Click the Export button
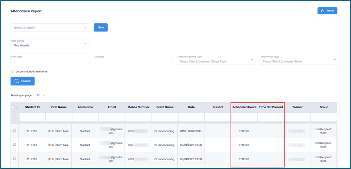This screenshot has width=351, height=169. click(x=327, y=11)
